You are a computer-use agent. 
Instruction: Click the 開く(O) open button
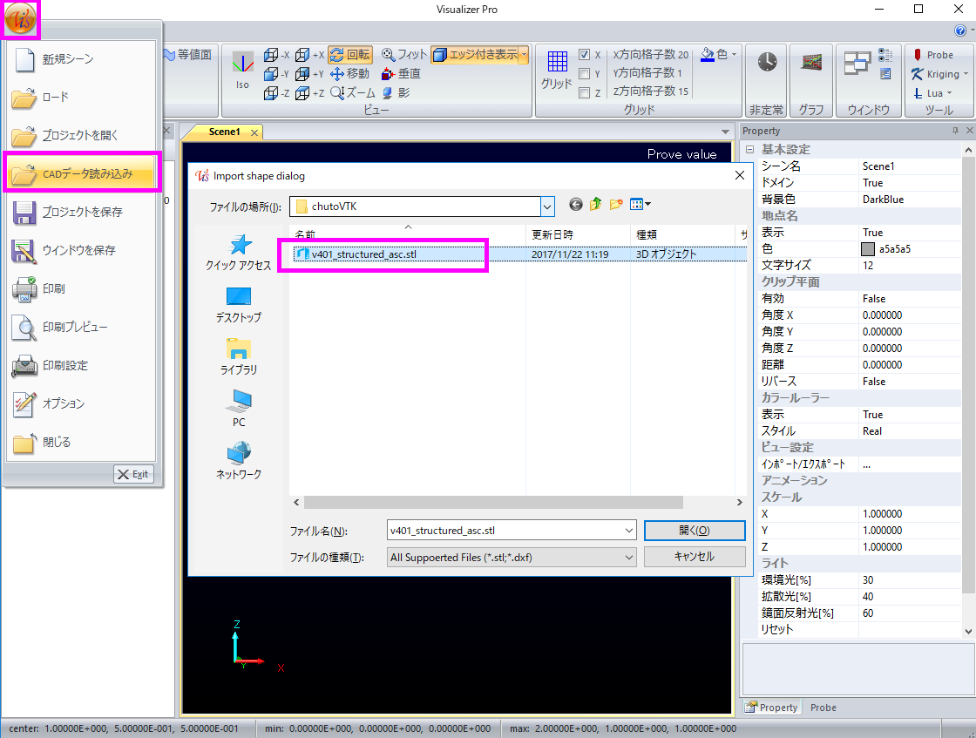point(694,530)
